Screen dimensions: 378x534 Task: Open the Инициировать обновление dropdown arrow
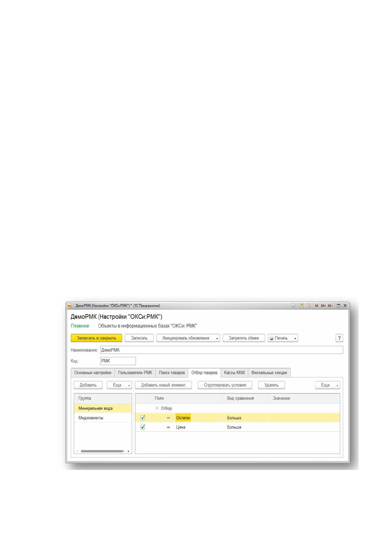(x=217, y=338)
